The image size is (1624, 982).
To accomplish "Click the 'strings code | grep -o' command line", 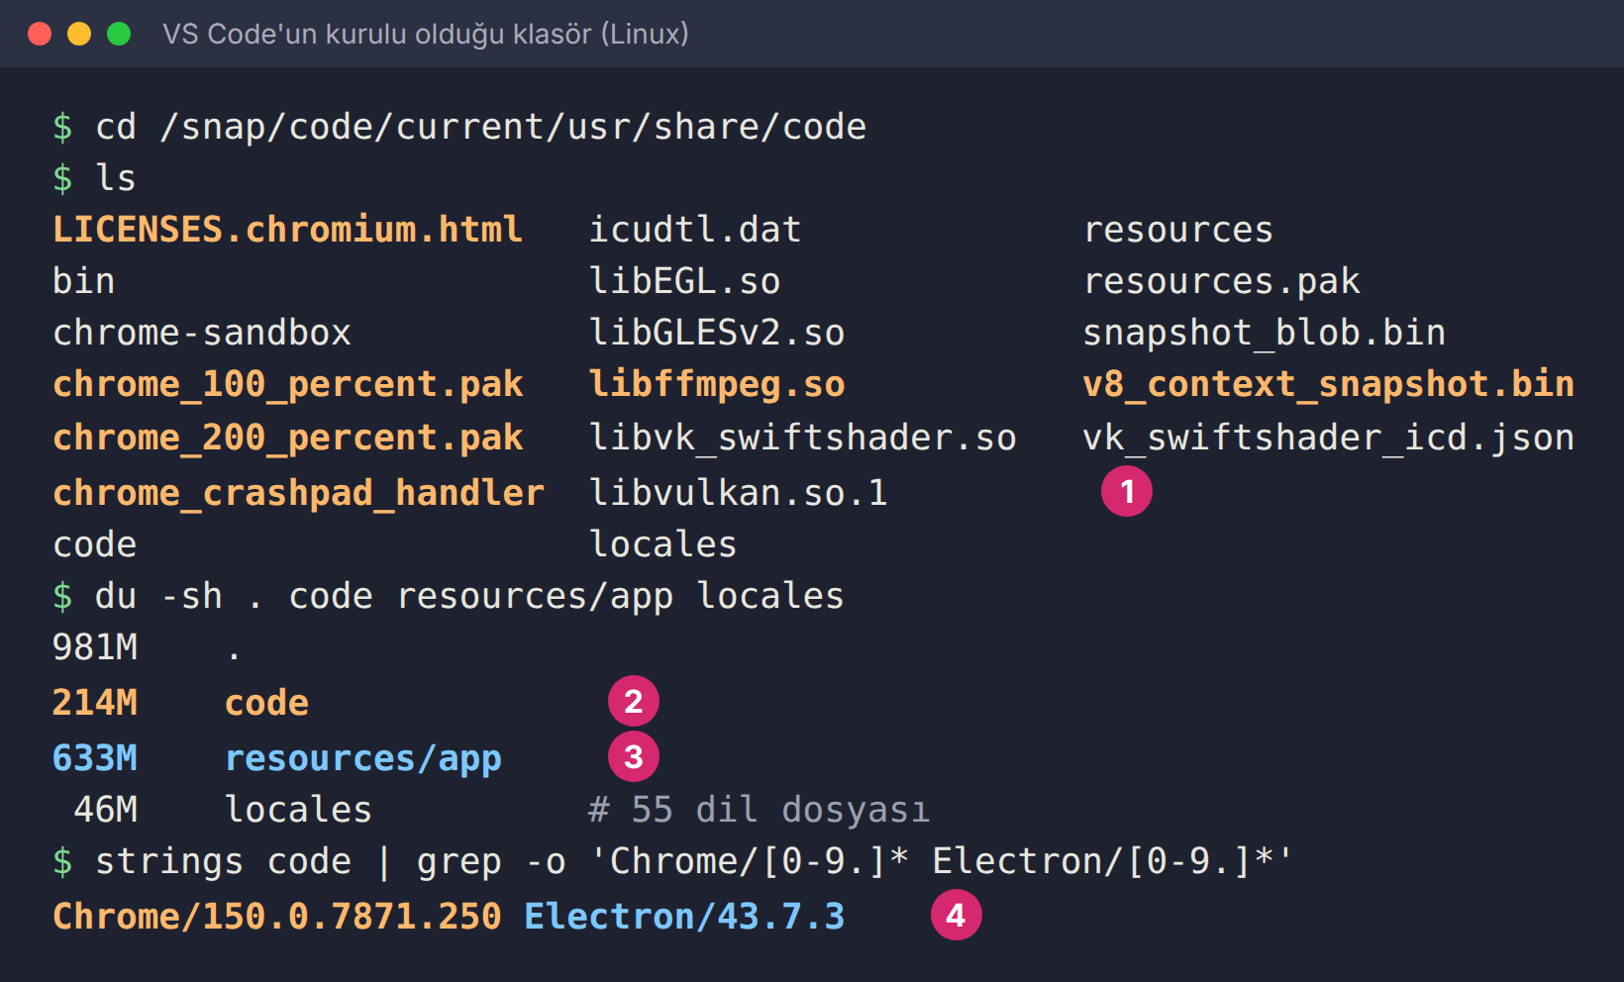I will click(694, 861).
